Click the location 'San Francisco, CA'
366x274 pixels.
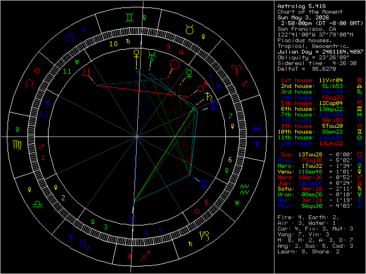click(307, 29)
